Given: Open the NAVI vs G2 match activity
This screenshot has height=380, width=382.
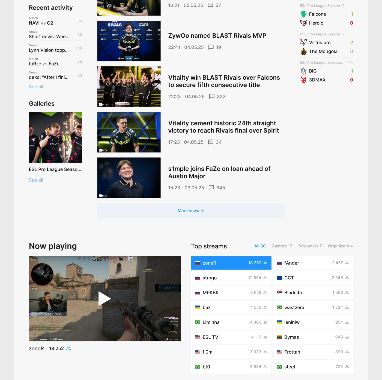Looking at the screenshot, I should pos(55,21).
